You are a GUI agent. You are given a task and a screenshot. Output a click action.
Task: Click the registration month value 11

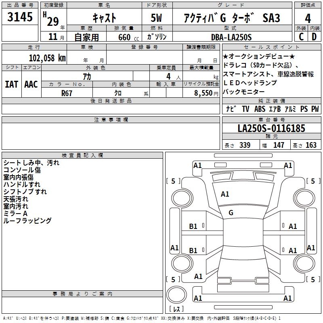click(53, 37)
